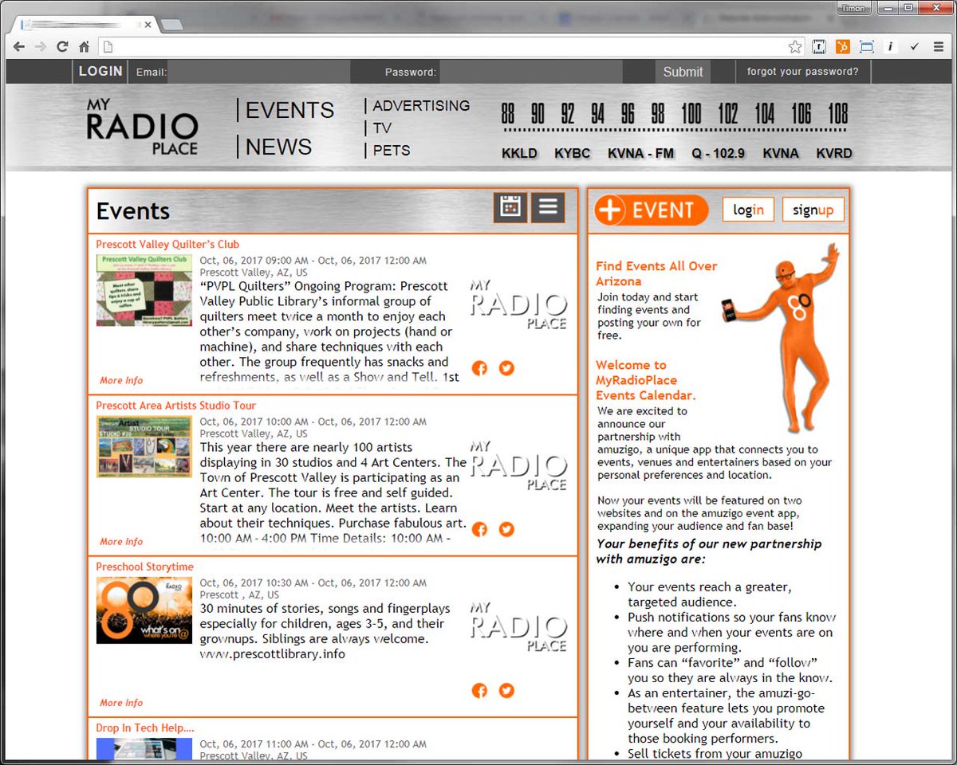This screenshot has width=957, height=765.
Task: Share Preschool Storytime on Facebook
Action: pos(479,690)
